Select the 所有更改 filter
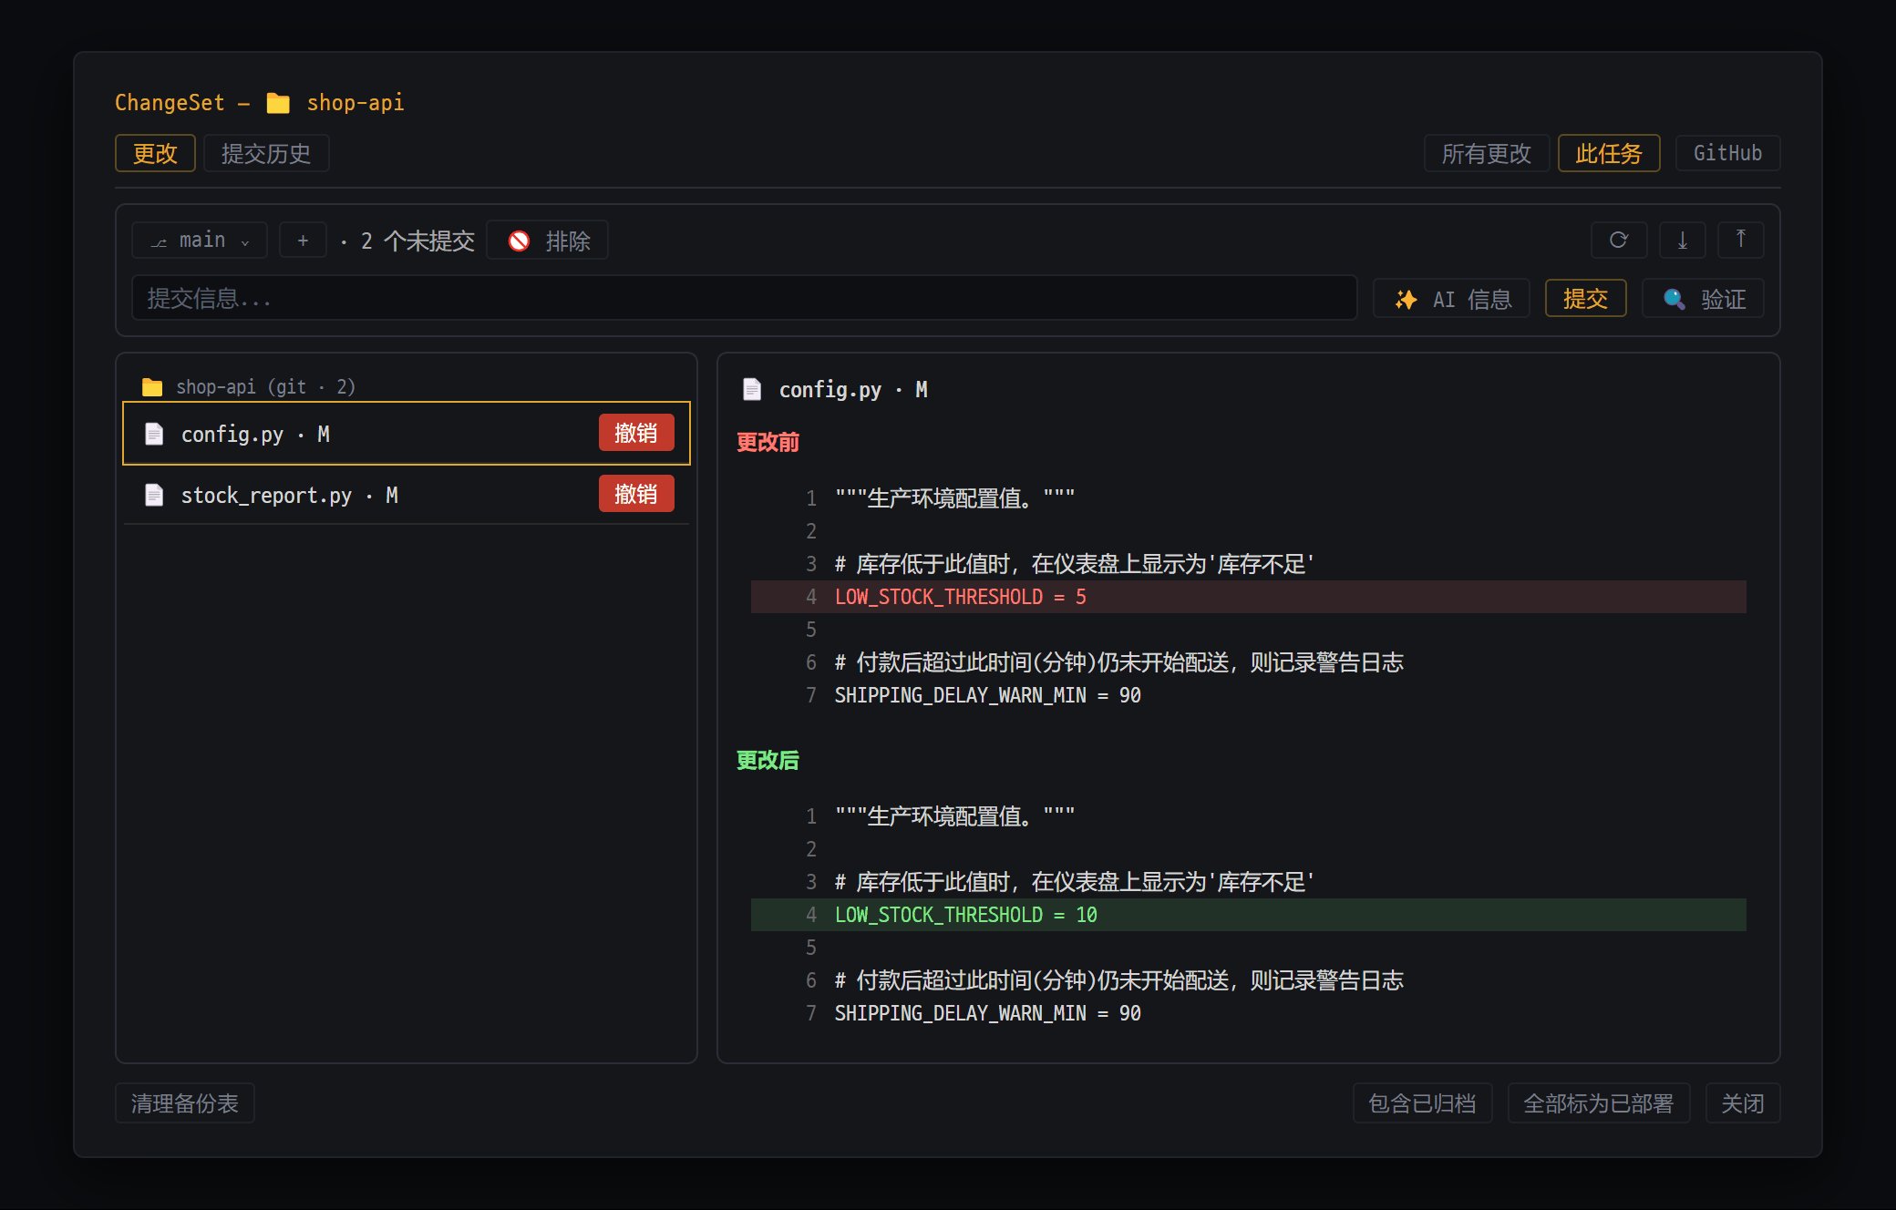Viewport: 1896px width, 1210px height. (x=1487, y=153)
